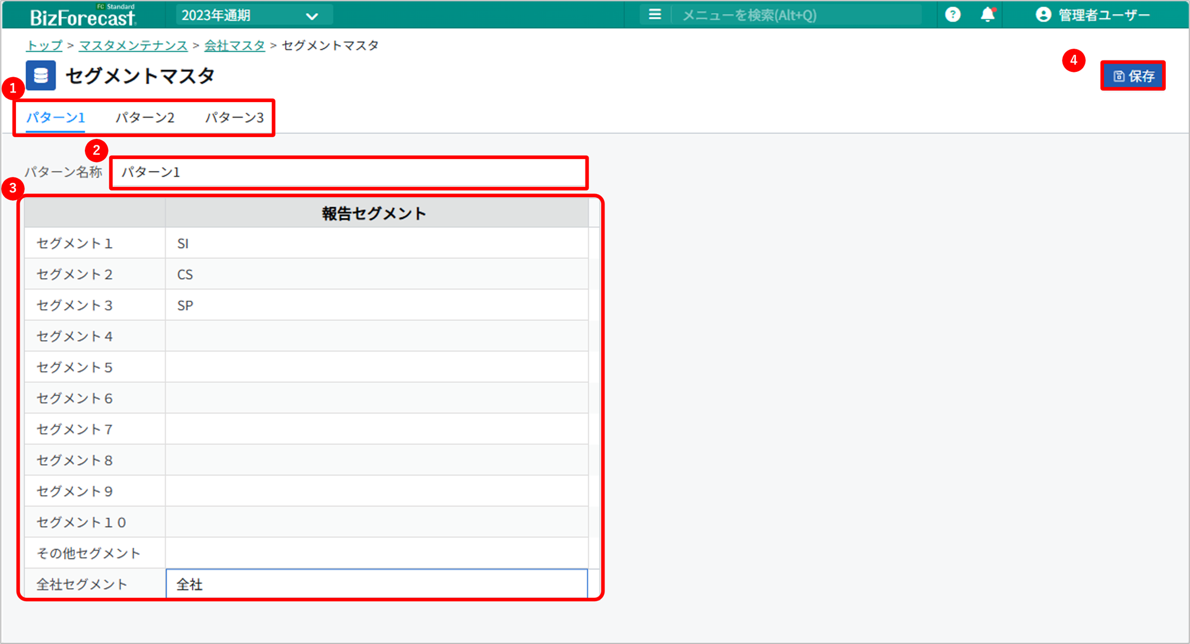Click the database icon beside セグメントマスタ title
The width and height of the screenshot is (1190, 644).
pyautogui.click(x=41, y=75)
